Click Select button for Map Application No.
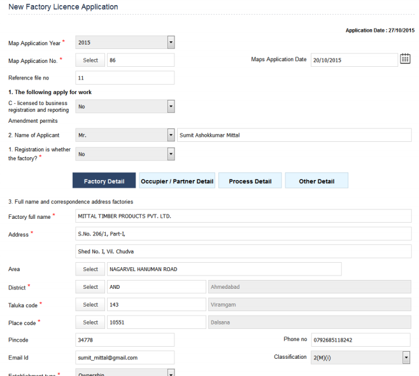 (x=90, y=60)
